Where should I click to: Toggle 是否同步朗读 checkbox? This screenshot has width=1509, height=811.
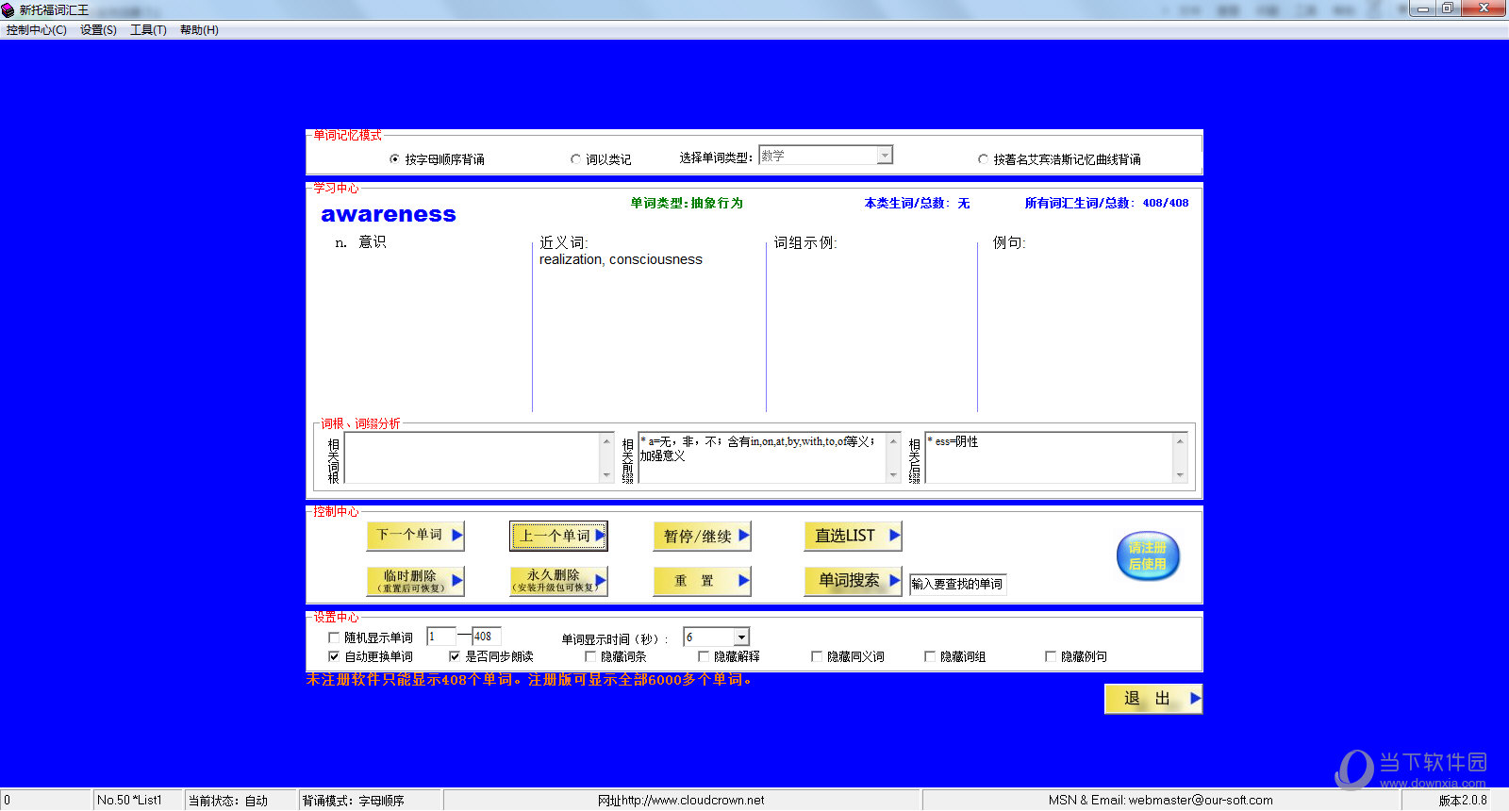click(x=455, y=656)
